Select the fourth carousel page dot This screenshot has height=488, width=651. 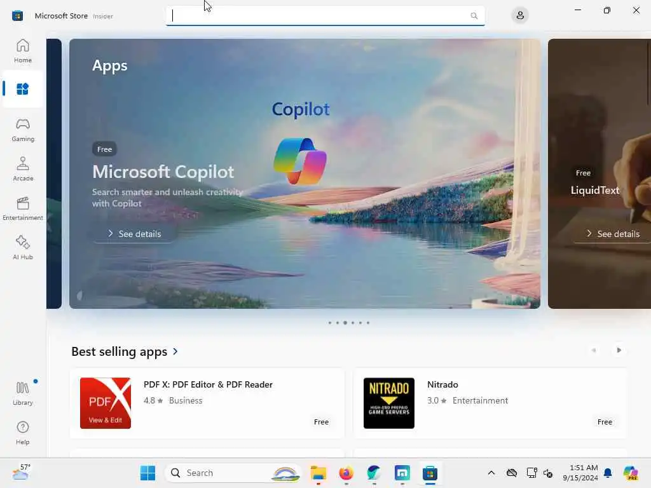coord(352,322)
